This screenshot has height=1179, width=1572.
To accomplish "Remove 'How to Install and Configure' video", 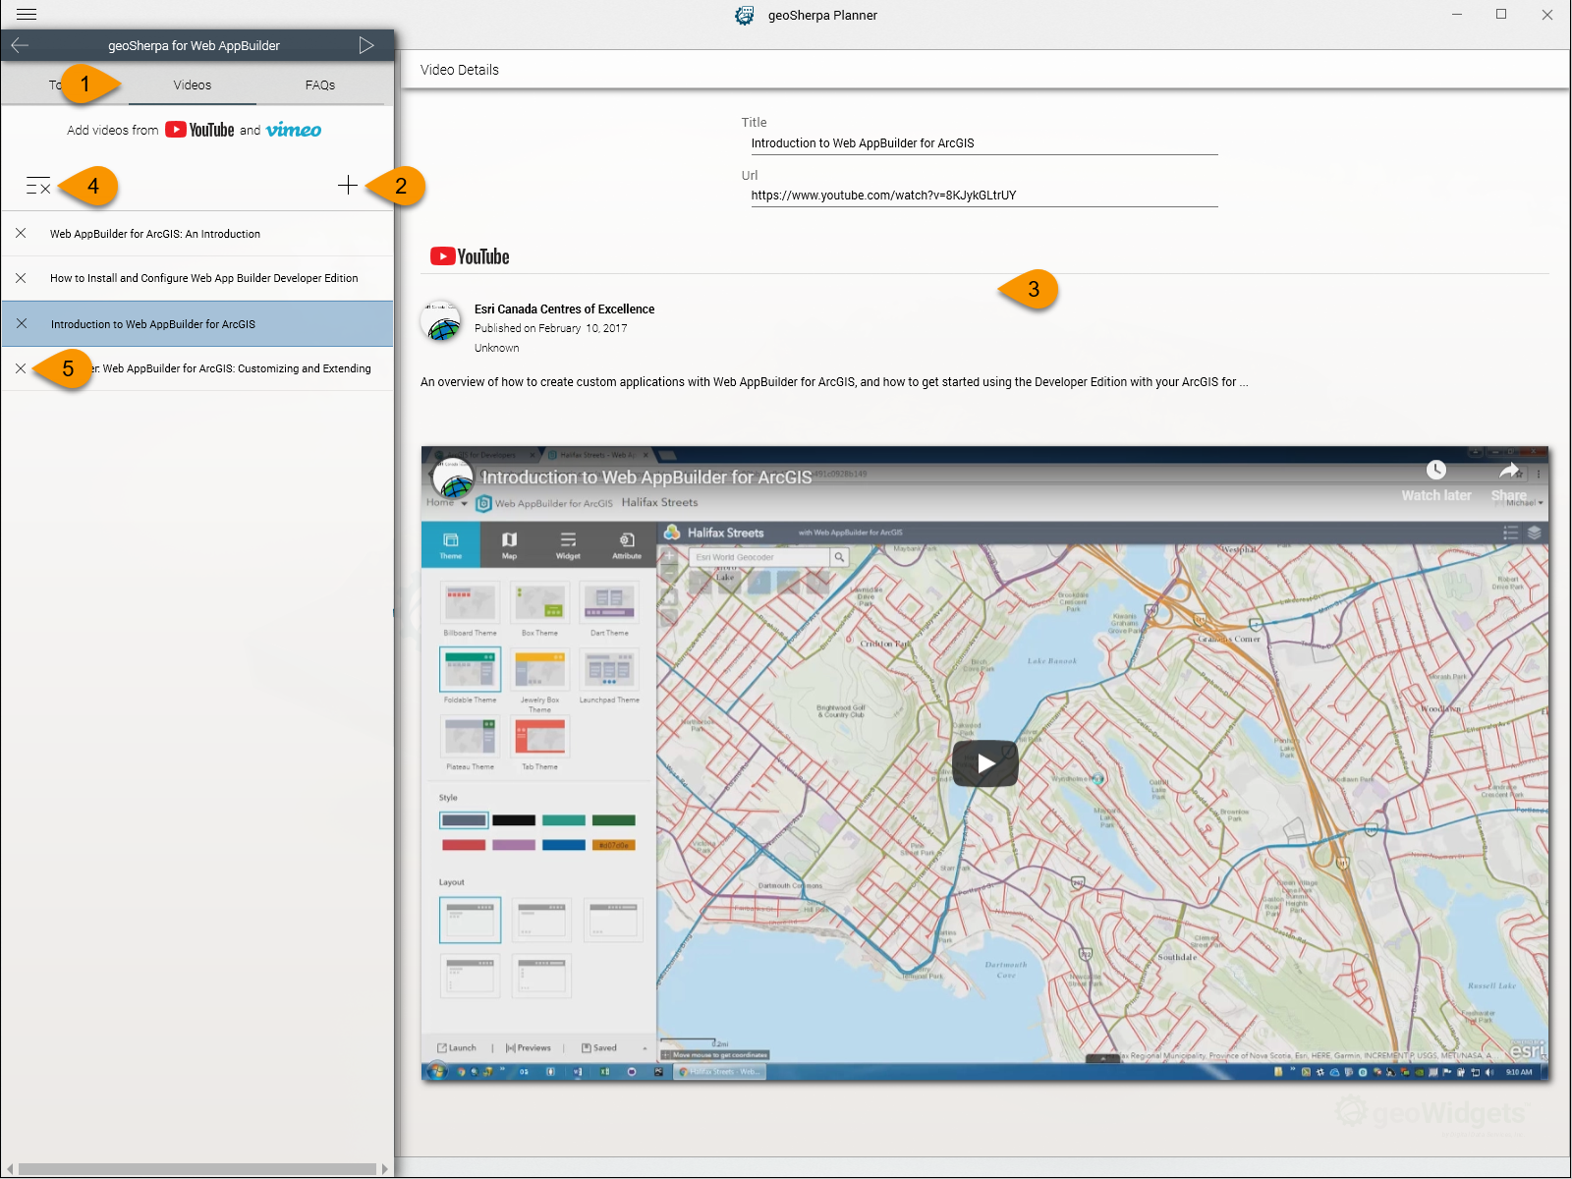I will click(21, 278).
